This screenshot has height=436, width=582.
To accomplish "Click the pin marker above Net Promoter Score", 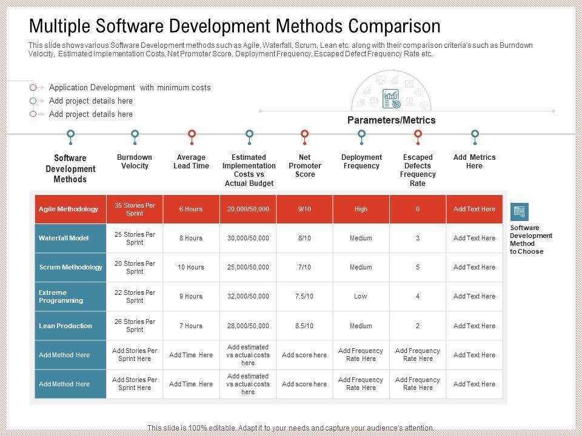I will [x=305, y=134].
